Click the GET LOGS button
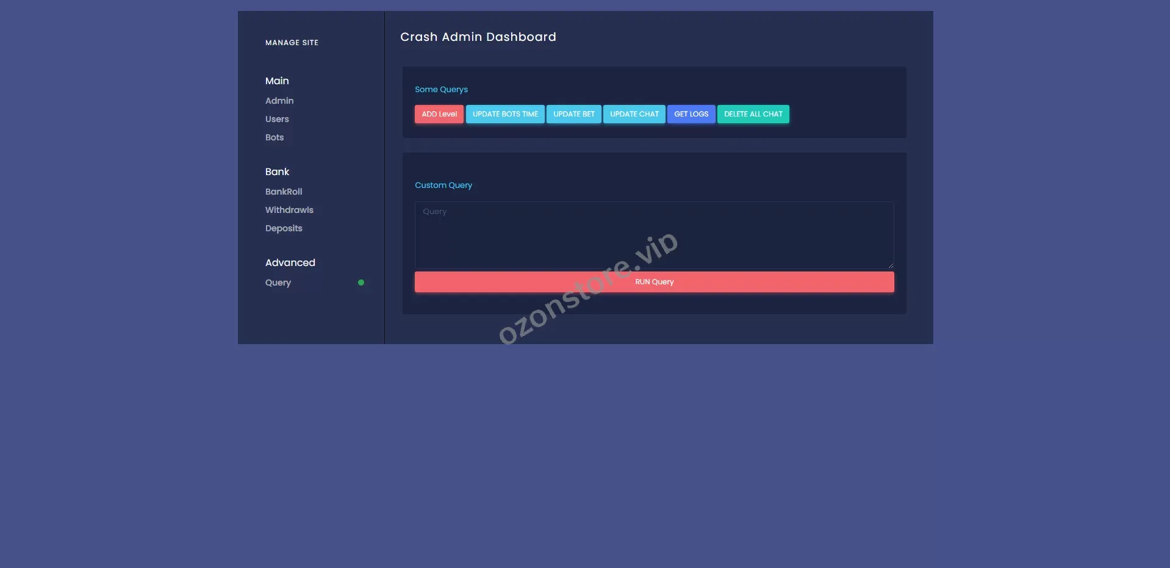 tap(691, 114)
